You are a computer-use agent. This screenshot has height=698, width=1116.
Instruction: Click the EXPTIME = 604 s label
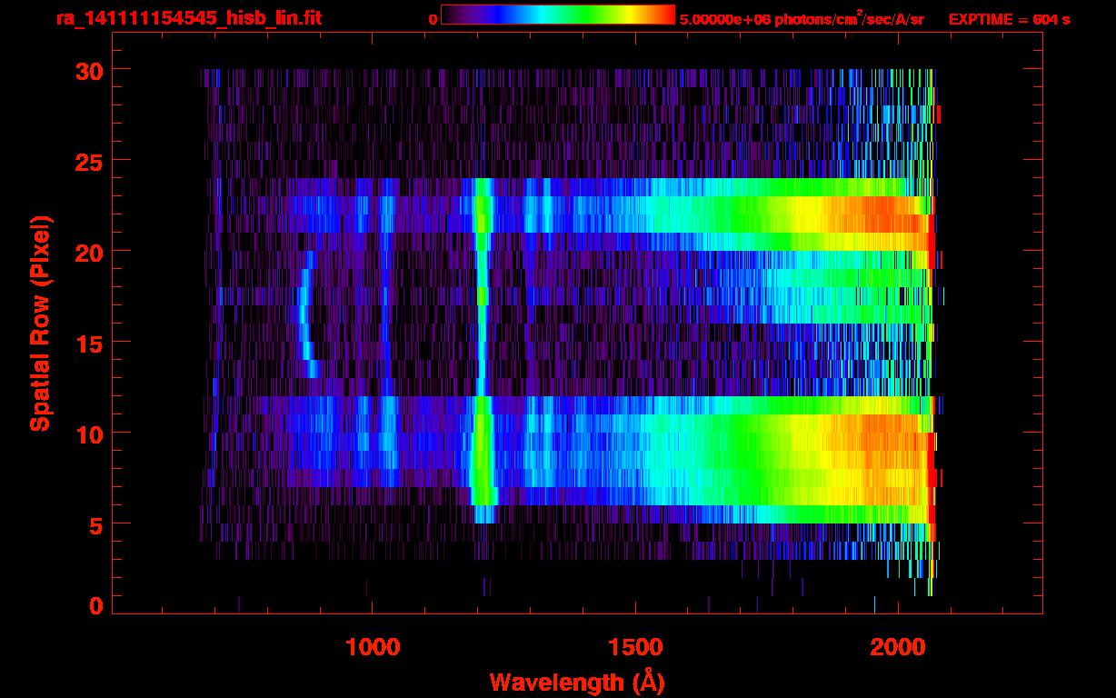pyautogui.click(x=1009, y=19)
